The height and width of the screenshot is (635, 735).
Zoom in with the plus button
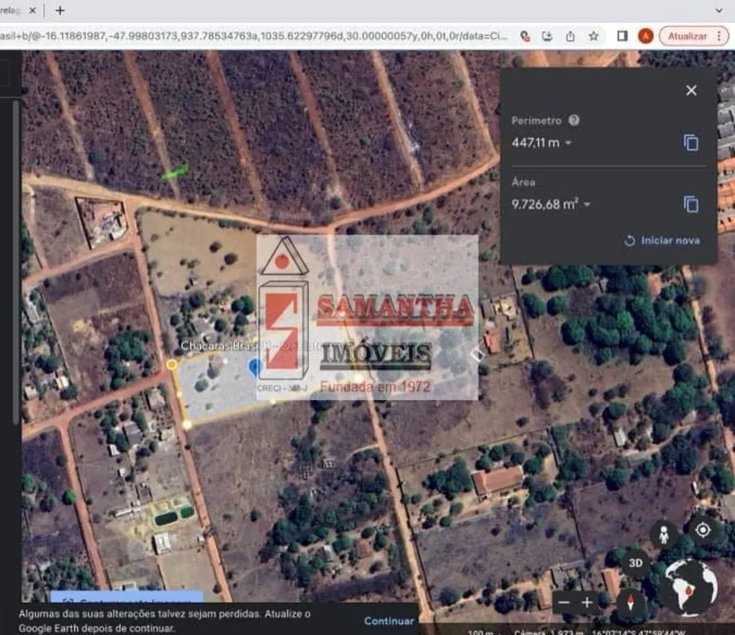click(x=587, y=602)
